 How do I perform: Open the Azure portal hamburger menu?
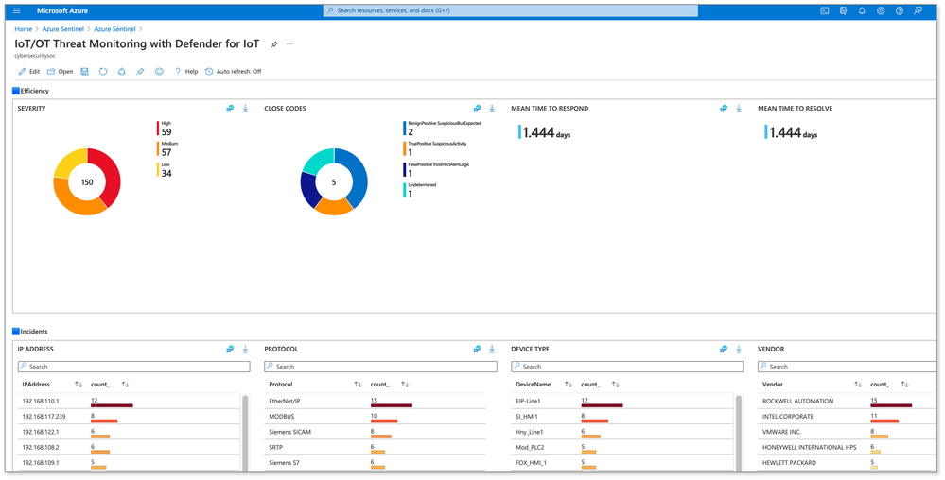coord(16,10)
